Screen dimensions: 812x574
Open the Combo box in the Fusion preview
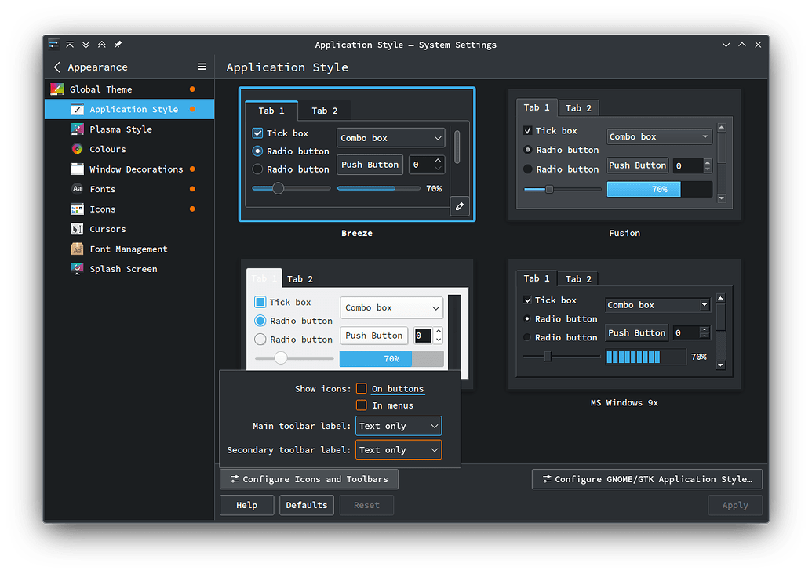pos(659,136)
